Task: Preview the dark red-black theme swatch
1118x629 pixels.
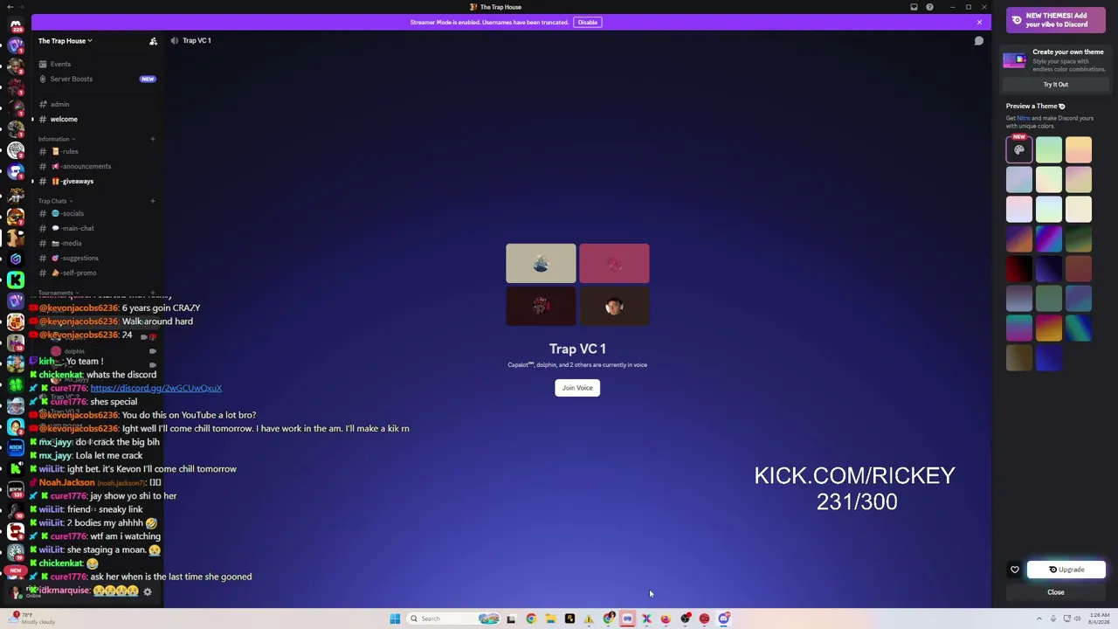Action: pyautogui.click(x=1019, y=268)
